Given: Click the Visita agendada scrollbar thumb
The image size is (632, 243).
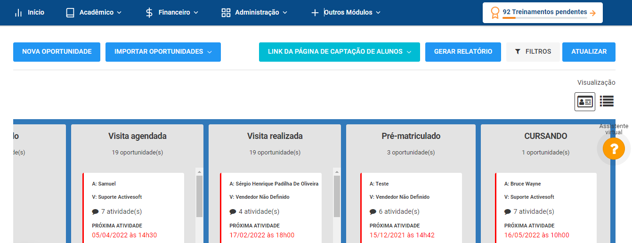Looking at the screenshot, I should point(199,196).
